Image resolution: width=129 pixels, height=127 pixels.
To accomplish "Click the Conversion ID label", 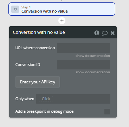I will [28, 65].
